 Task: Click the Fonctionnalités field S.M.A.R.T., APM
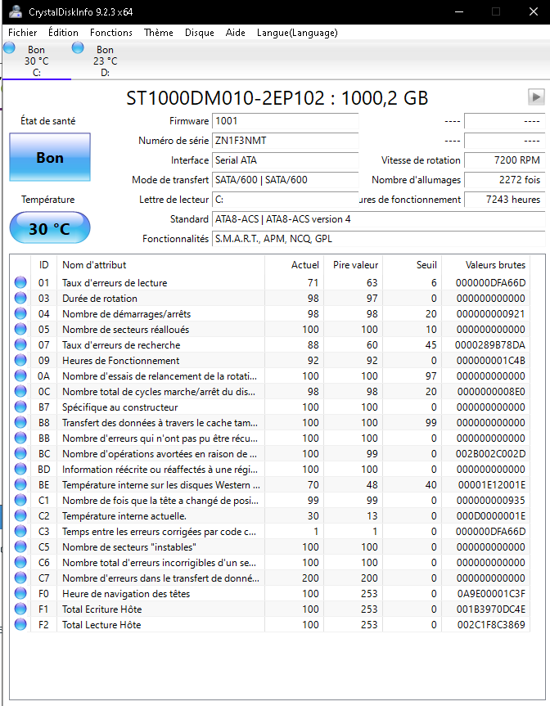pos(378,239)
